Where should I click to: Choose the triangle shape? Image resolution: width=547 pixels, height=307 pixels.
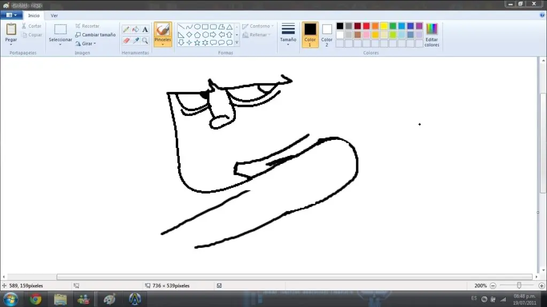click(229, 27)
